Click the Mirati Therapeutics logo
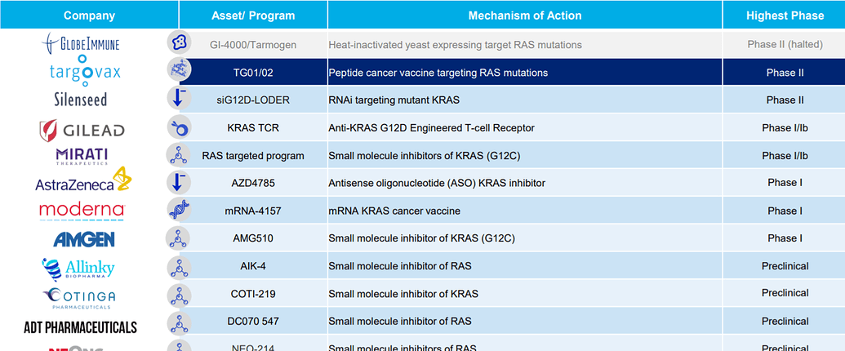Image resolution: width=845 pixels, height=351 pixels. pyautogui.click(x=82, y=155)
